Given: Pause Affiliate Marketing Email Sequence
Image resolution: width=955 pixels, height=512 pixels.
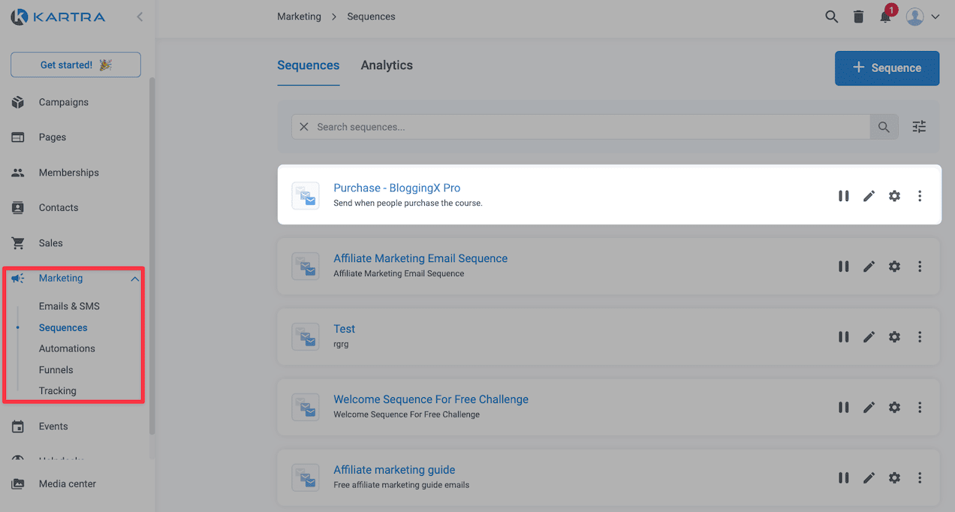Looking at the screenshot, I should tap(844, 267).
